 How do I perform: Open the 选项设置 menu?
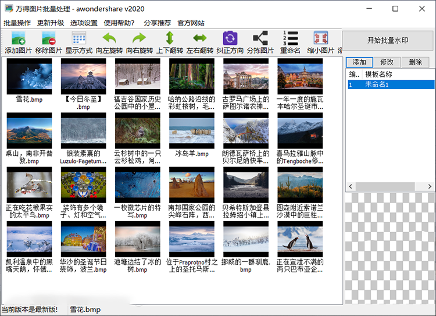pos(84,23)
